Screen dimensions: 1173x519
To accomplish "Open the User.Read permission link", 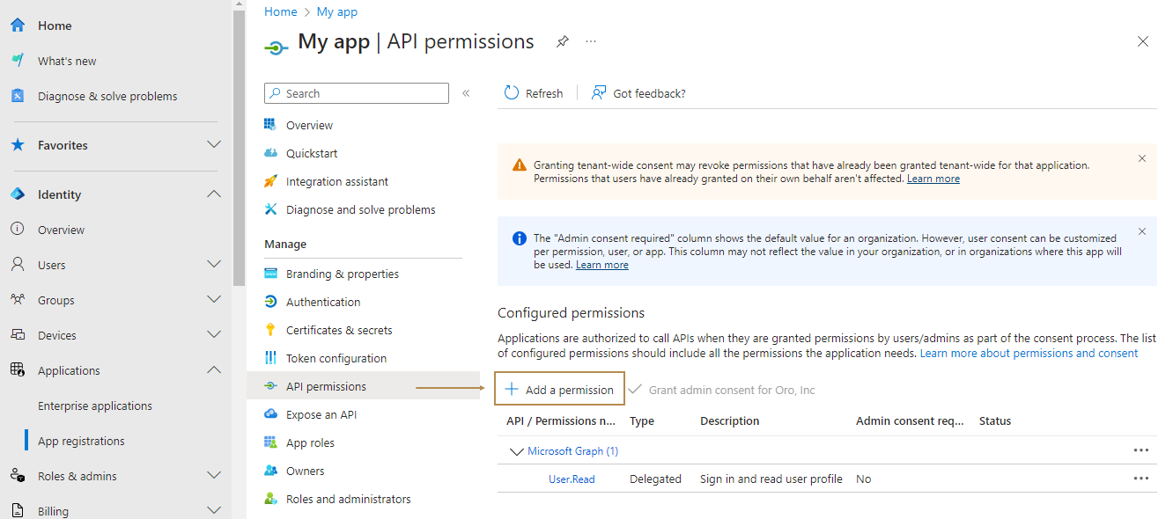I will [x=572, y=479].
